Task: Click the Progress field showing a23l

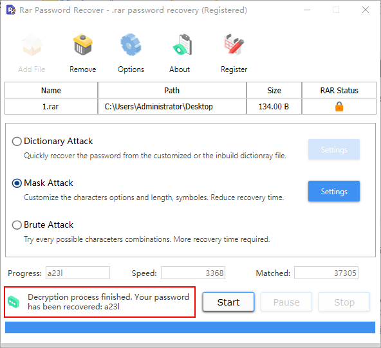Action: point(78,273)
